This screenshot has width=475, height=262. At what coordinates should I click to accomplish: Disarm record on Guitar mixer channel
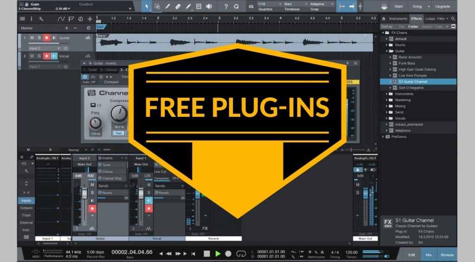point(92,208)
